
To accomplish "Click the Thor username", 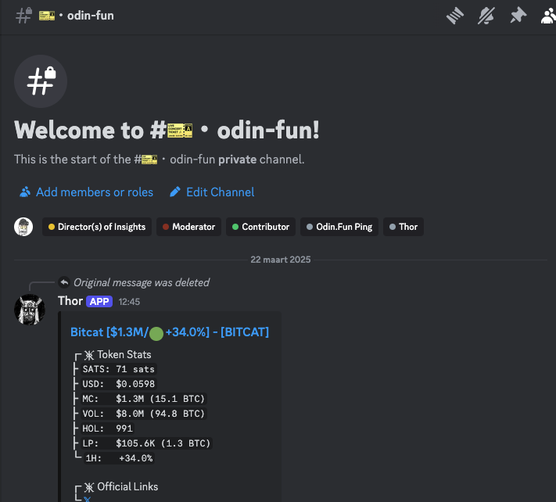I will click(70, 301).
